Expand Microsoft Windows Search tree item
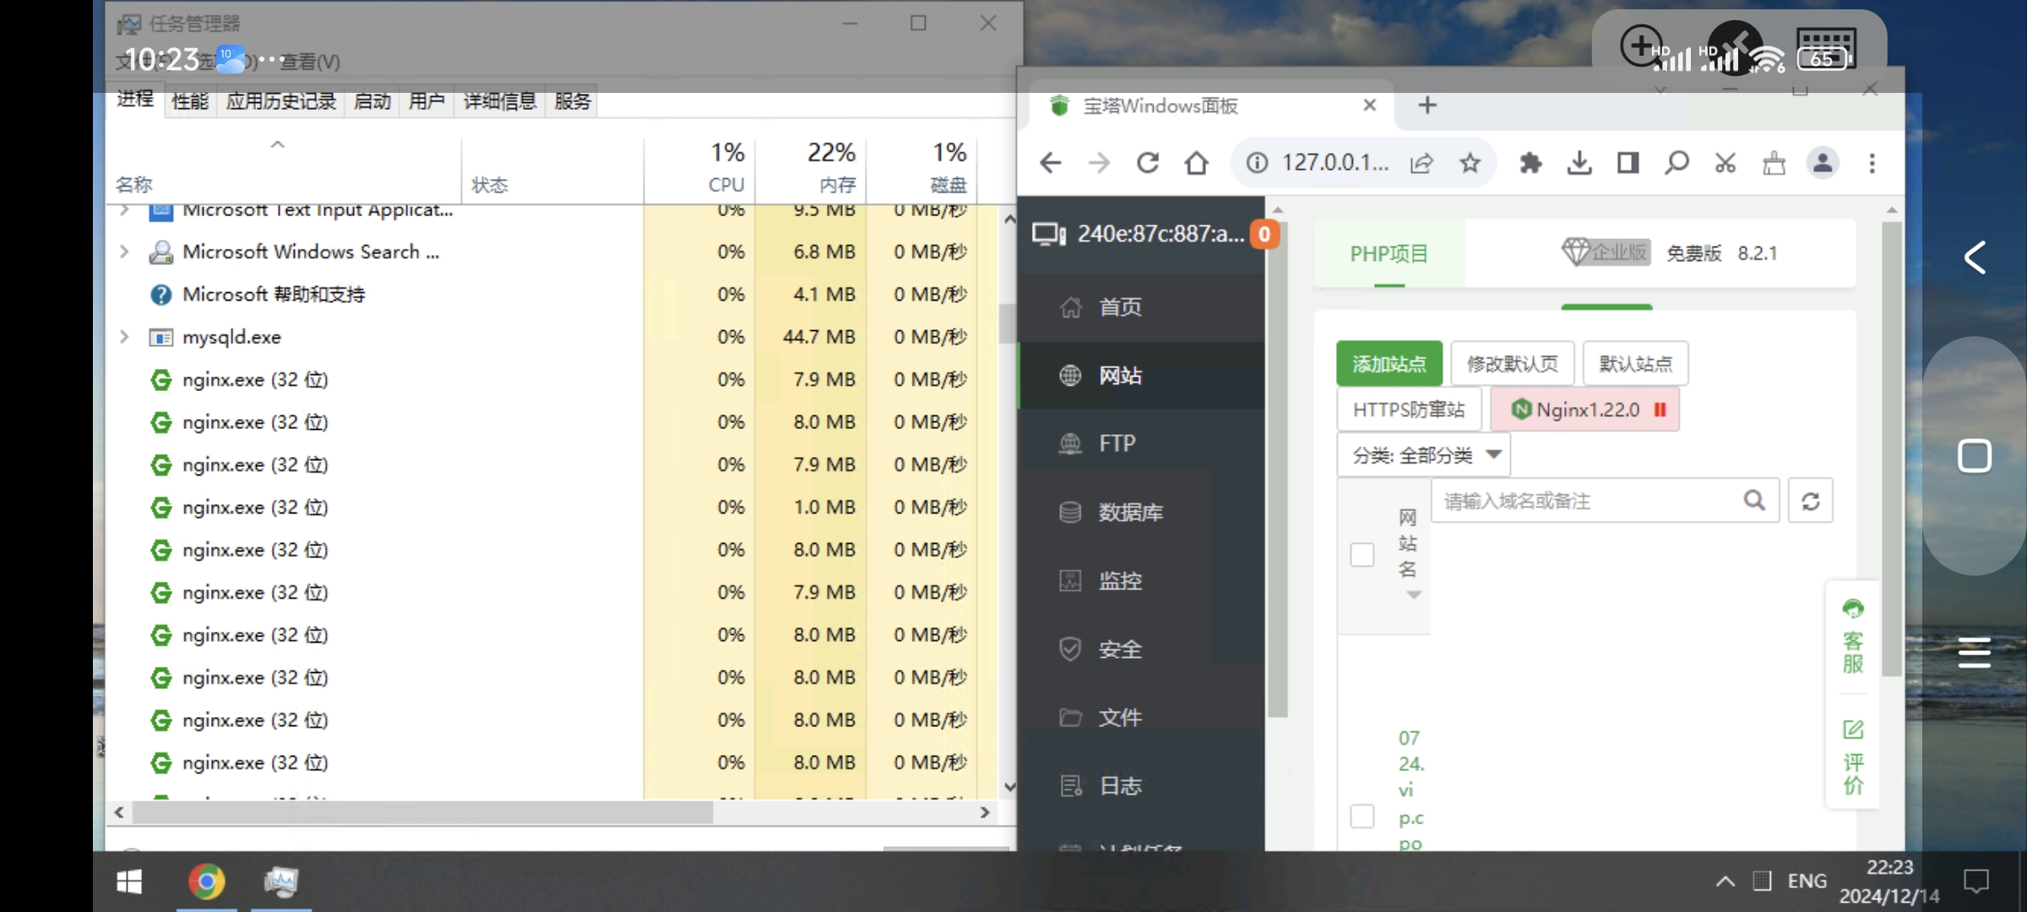The height and width of the screenshot is (912, 2027). (122, 251)
